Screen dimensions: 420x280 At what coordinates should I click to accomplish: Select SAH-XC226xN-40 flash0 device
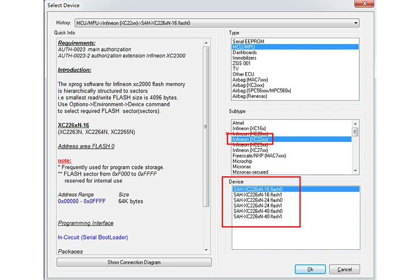[x=296, y=211]
